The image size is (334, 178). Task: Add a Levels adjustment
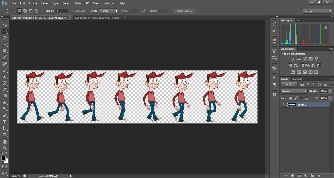click(299, 59)
